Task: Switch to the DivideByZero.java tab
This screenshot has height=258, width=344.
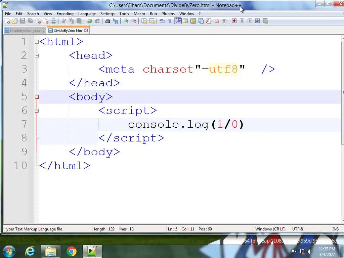Action: point(25,31)
